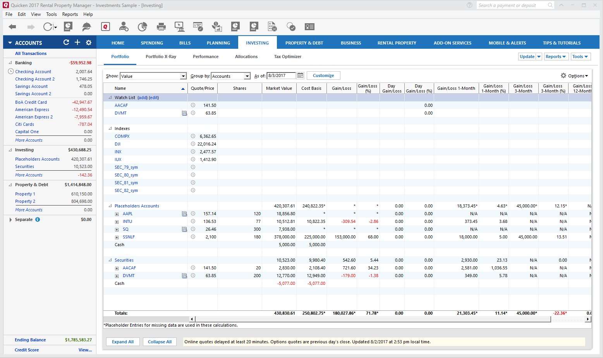Open the account bar settings gear
Image resolution: width=603 pixels, height=358 pixels.
(x=89, y=43)
